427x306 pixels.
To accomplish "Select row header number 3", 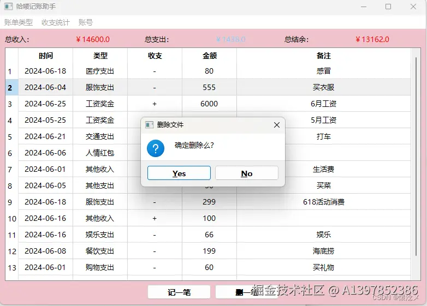I will [x=11, y=104].
